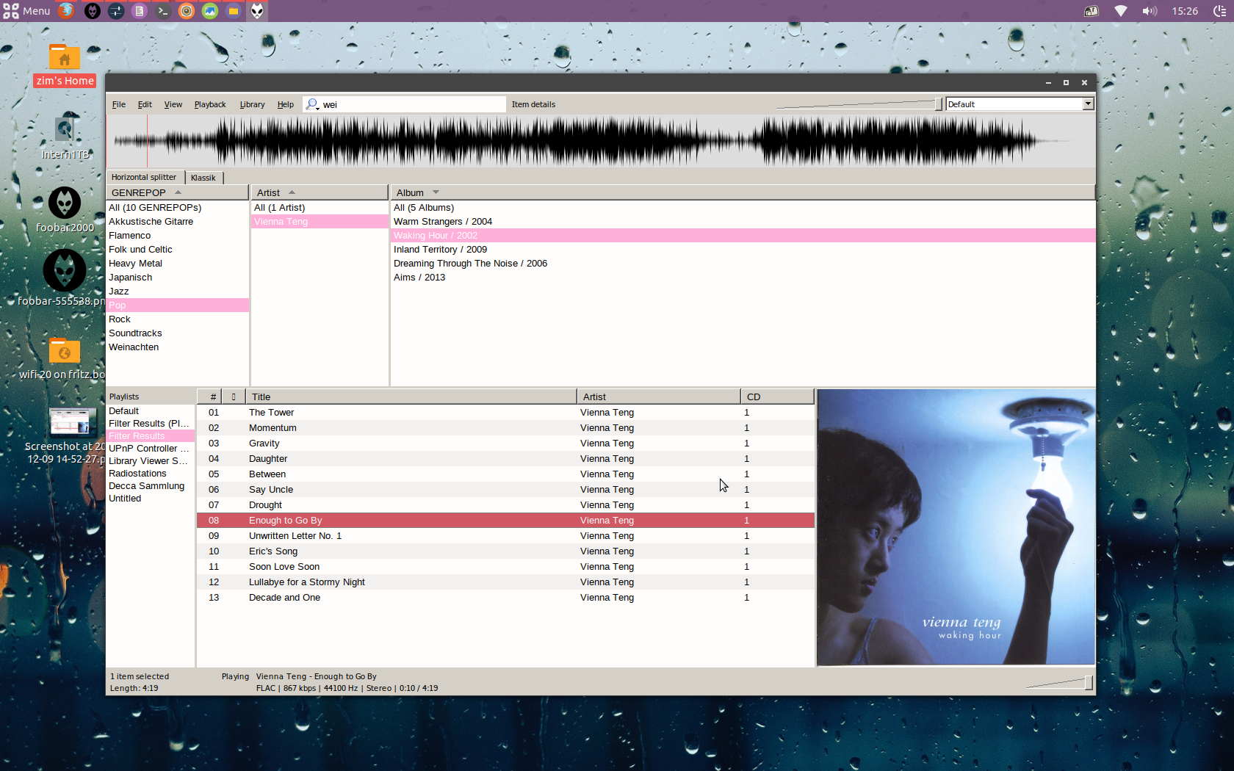
Task: Click the Title column header in the playlist
Action: coord(411,397)
